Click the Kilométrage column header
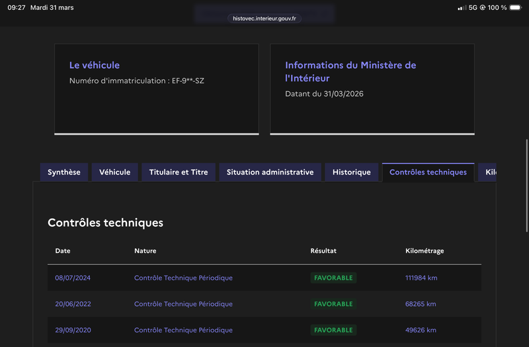 click(x=425, y=251)
